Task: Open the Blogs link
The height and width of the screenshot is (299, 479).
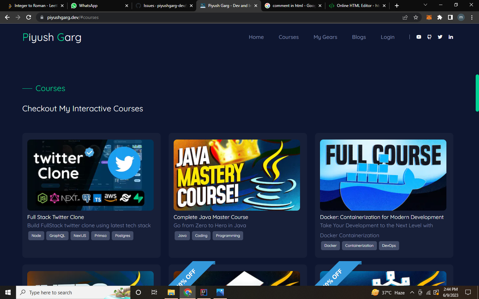Action: (359, 37)
